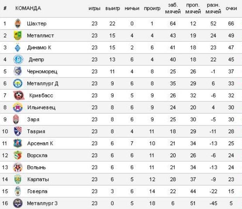Click the Металлист club crest
This screenshot has height=209, width=242.
[18, 35]
